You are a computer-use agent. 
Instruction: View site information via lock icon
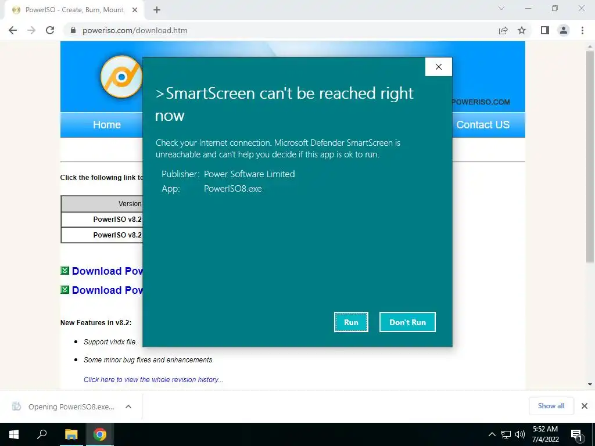73,30
